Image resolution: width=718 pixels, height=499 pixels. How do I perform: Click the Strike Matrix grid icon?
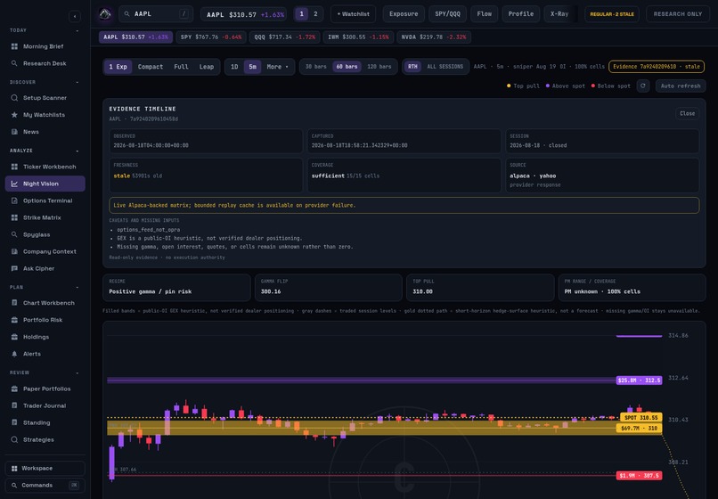click(14, 217)
